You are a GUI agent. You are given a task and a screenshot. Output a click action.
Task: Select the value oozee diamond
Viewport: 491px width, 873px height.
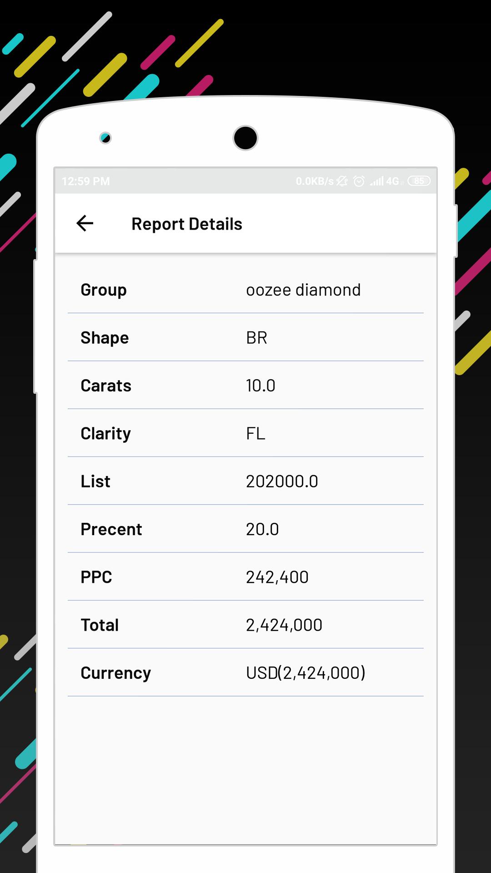(x=303, y=290)
